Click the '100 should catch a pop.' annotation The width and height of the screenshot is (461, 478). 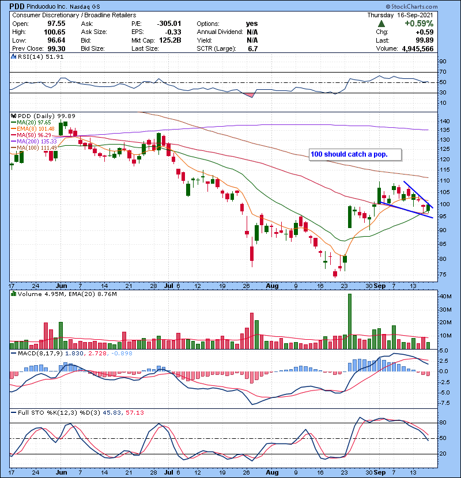(x=355, y=154)
